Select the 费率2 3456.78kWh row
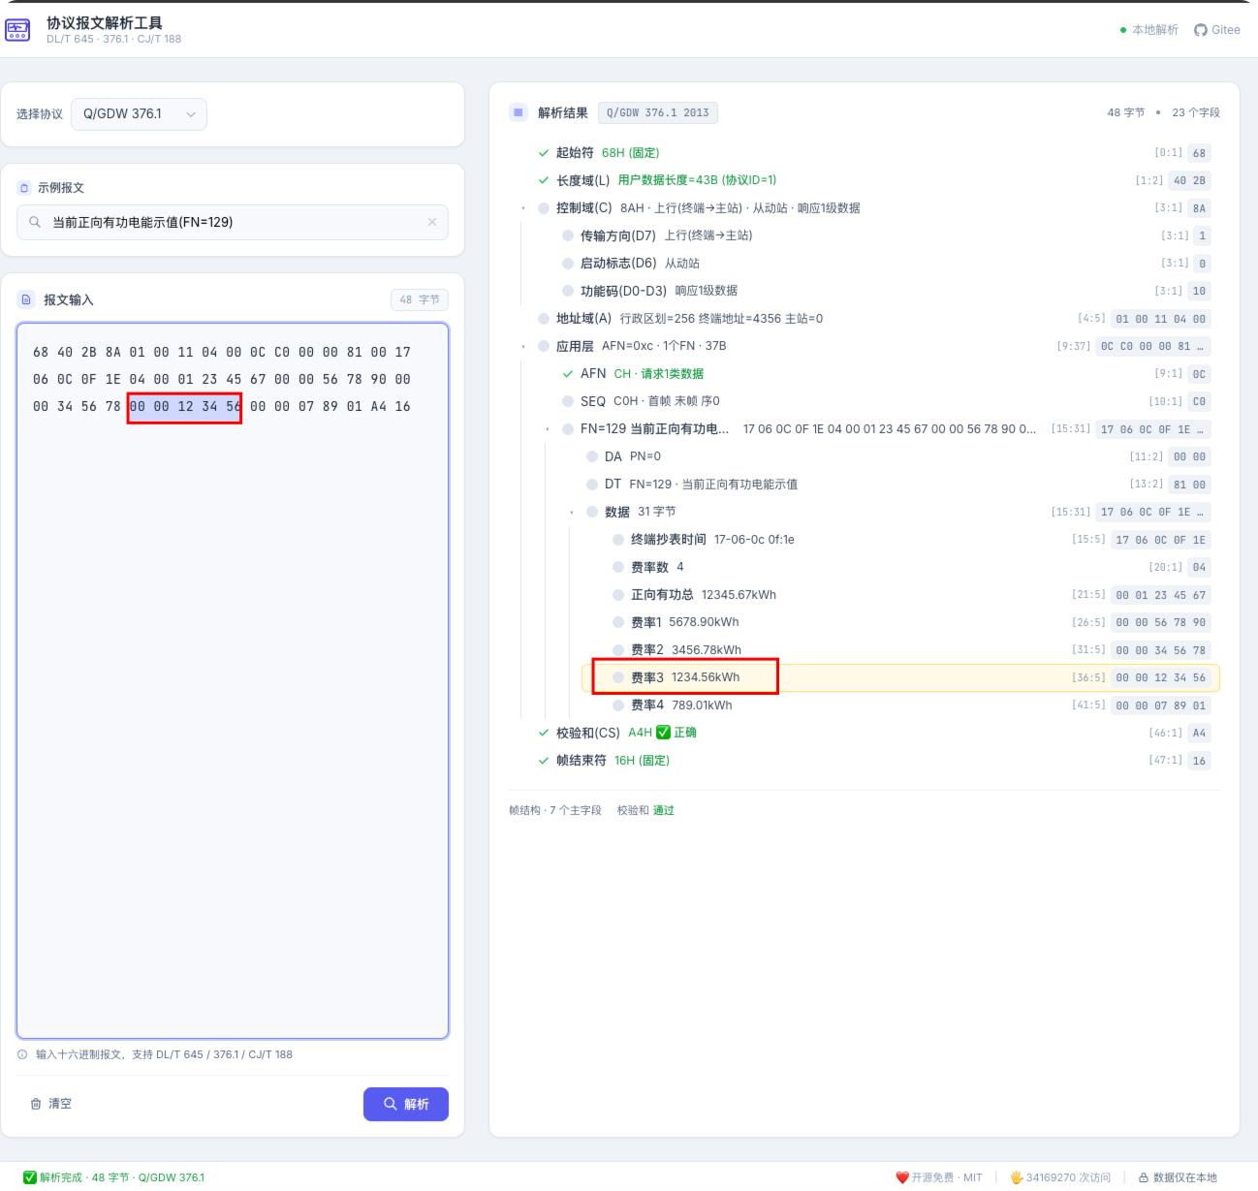Screen dimensions: 1258x1191 coord(900,650)
